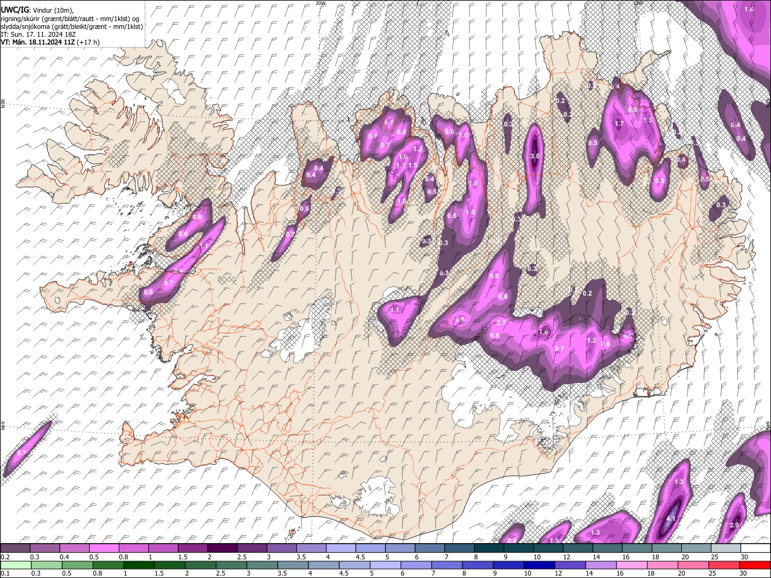Click the dark navy 10 swatch in lower legend
Image resolution: width=771 pixels, height=578 pixels.
(539, 565)
